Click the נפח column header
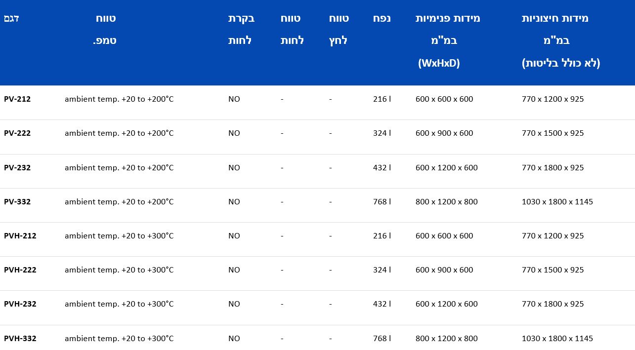The height and width of the screenshot is (350, 635). point(381,19)
